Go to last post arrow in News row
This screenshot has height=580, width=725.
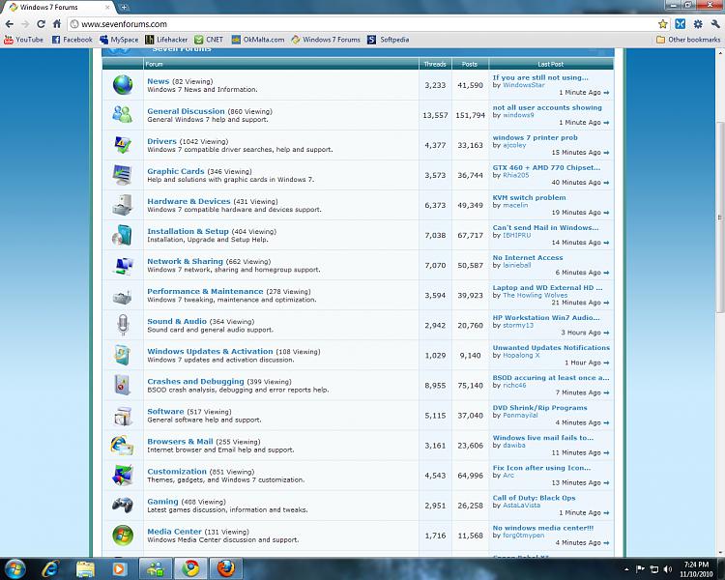[x=606, y=93]
